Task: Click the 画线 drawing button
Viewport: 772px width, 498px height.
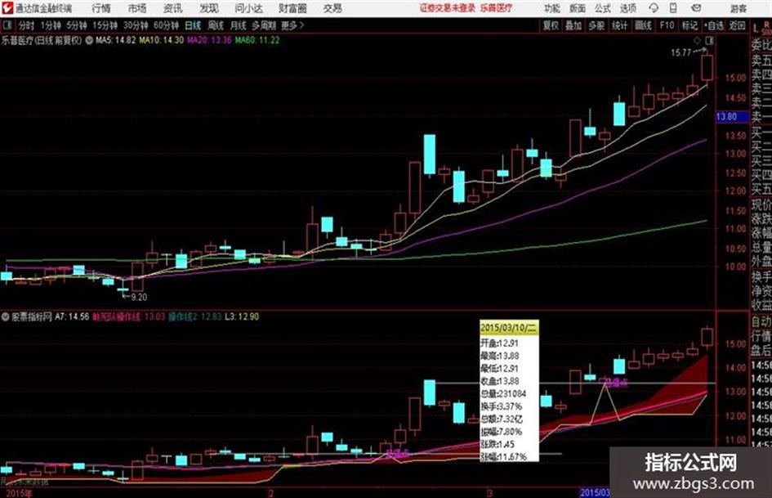Action: point(643,25)
